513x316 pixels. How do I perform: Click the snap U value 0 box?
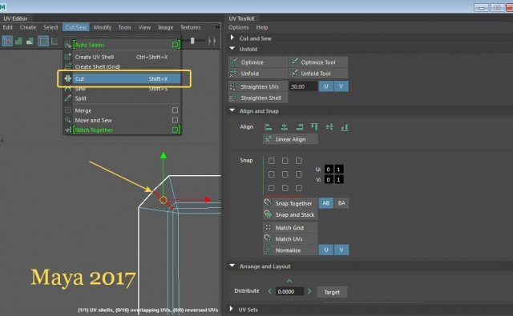coord(328,169)
